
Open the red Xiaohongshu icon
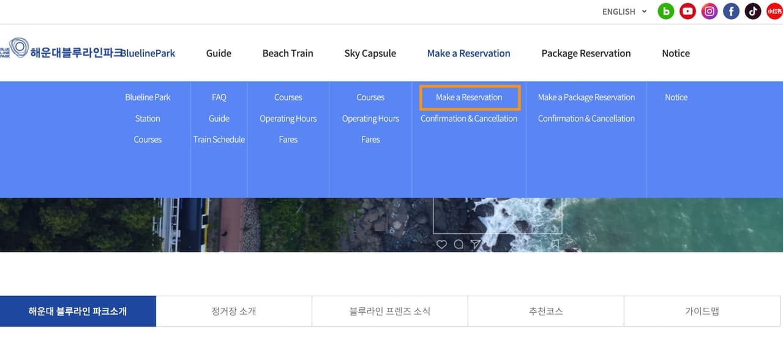pyautogui.click(x=774, y=11)
